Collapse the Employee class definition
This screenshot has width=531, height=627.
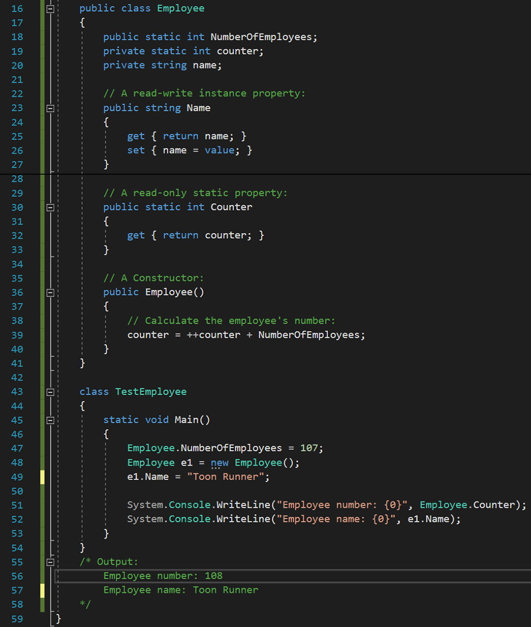coord(50,9)
